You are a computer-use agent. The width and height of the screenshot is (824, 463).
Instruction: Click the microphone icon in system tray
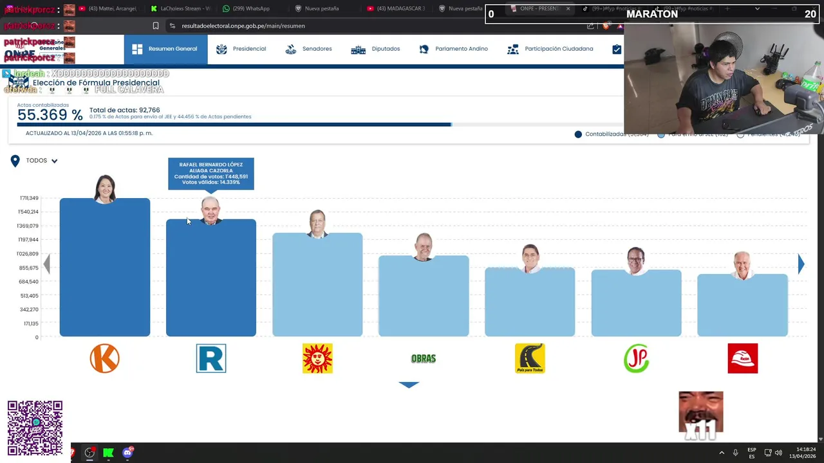tap(735, 453)
